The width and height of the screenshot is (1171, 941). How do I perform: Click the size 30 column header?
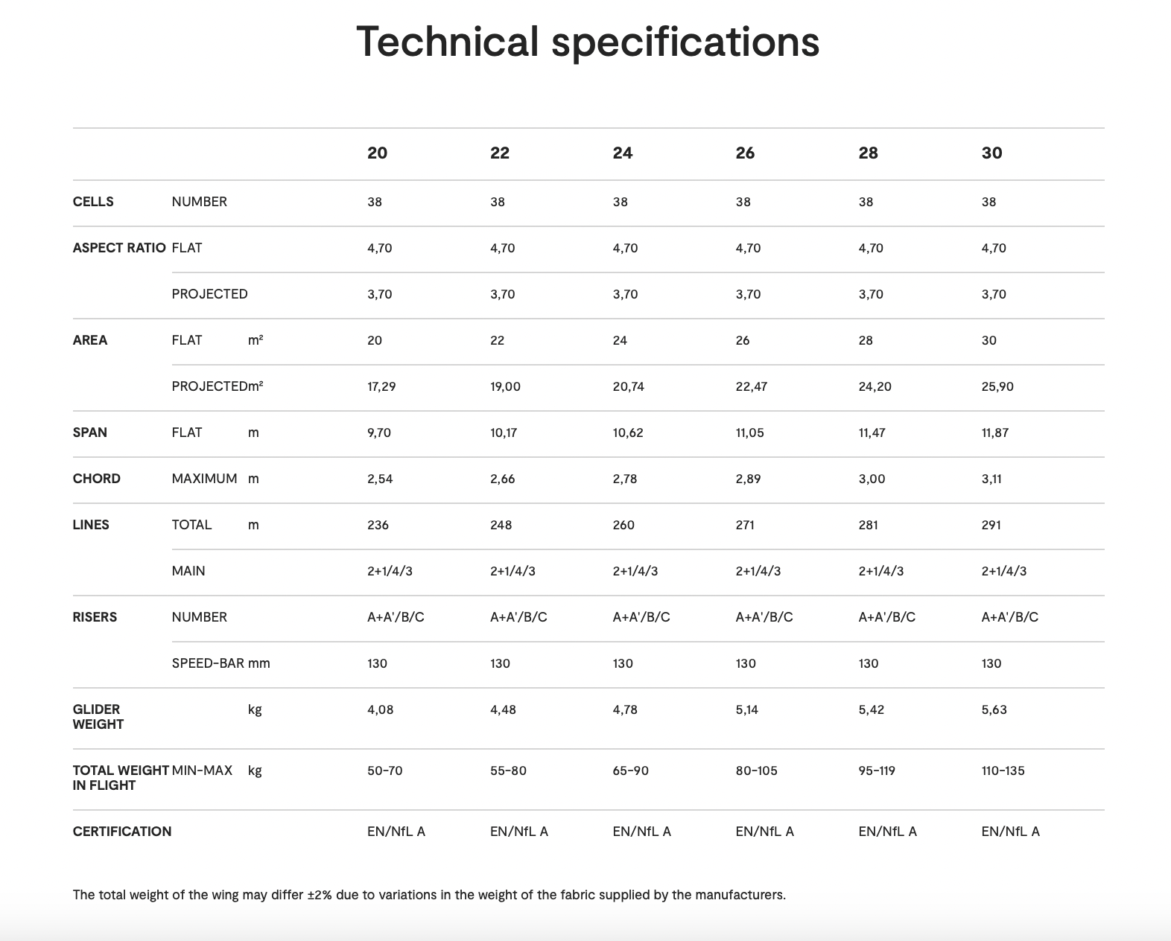coord(991,153)
